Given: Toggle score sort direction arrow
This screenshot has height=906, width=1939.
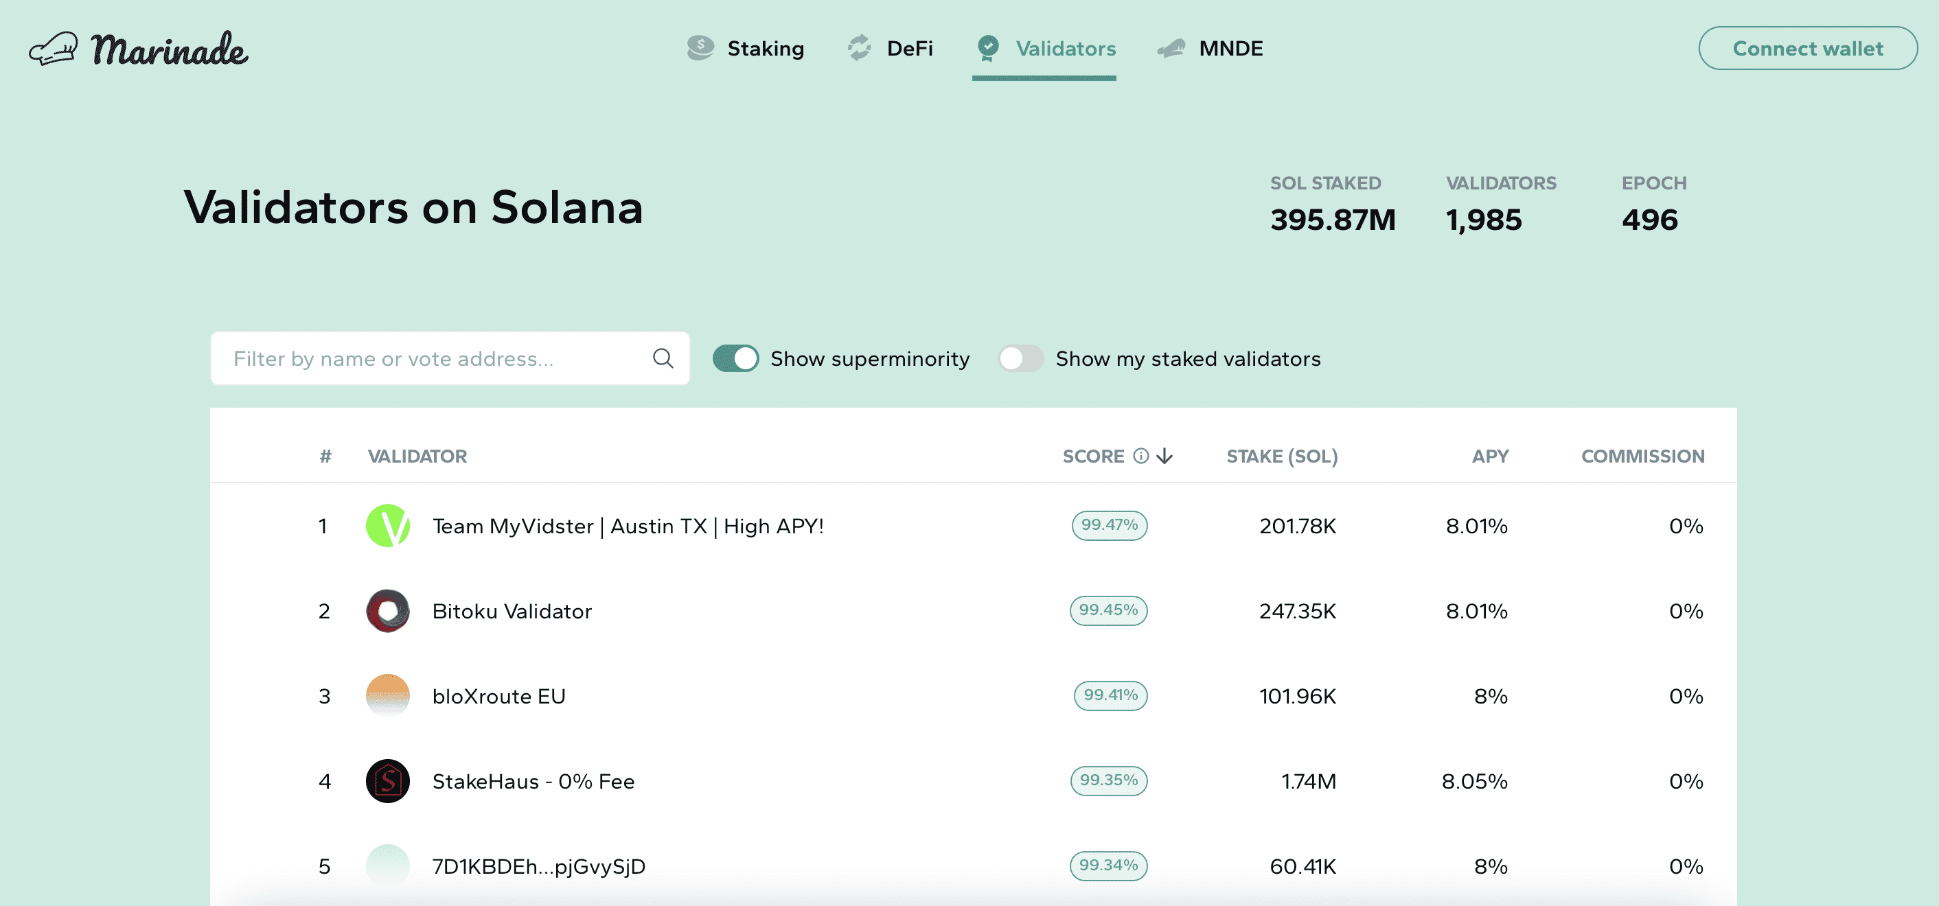Looking at the screenshot, I should coord(1164,456).
